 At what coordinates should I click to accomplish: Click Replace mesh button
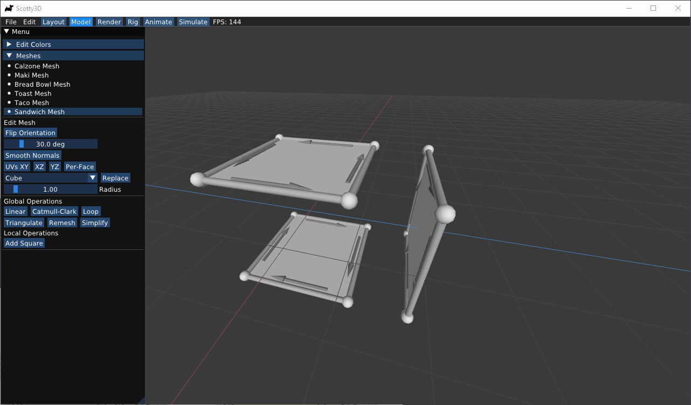coord(115,178)
